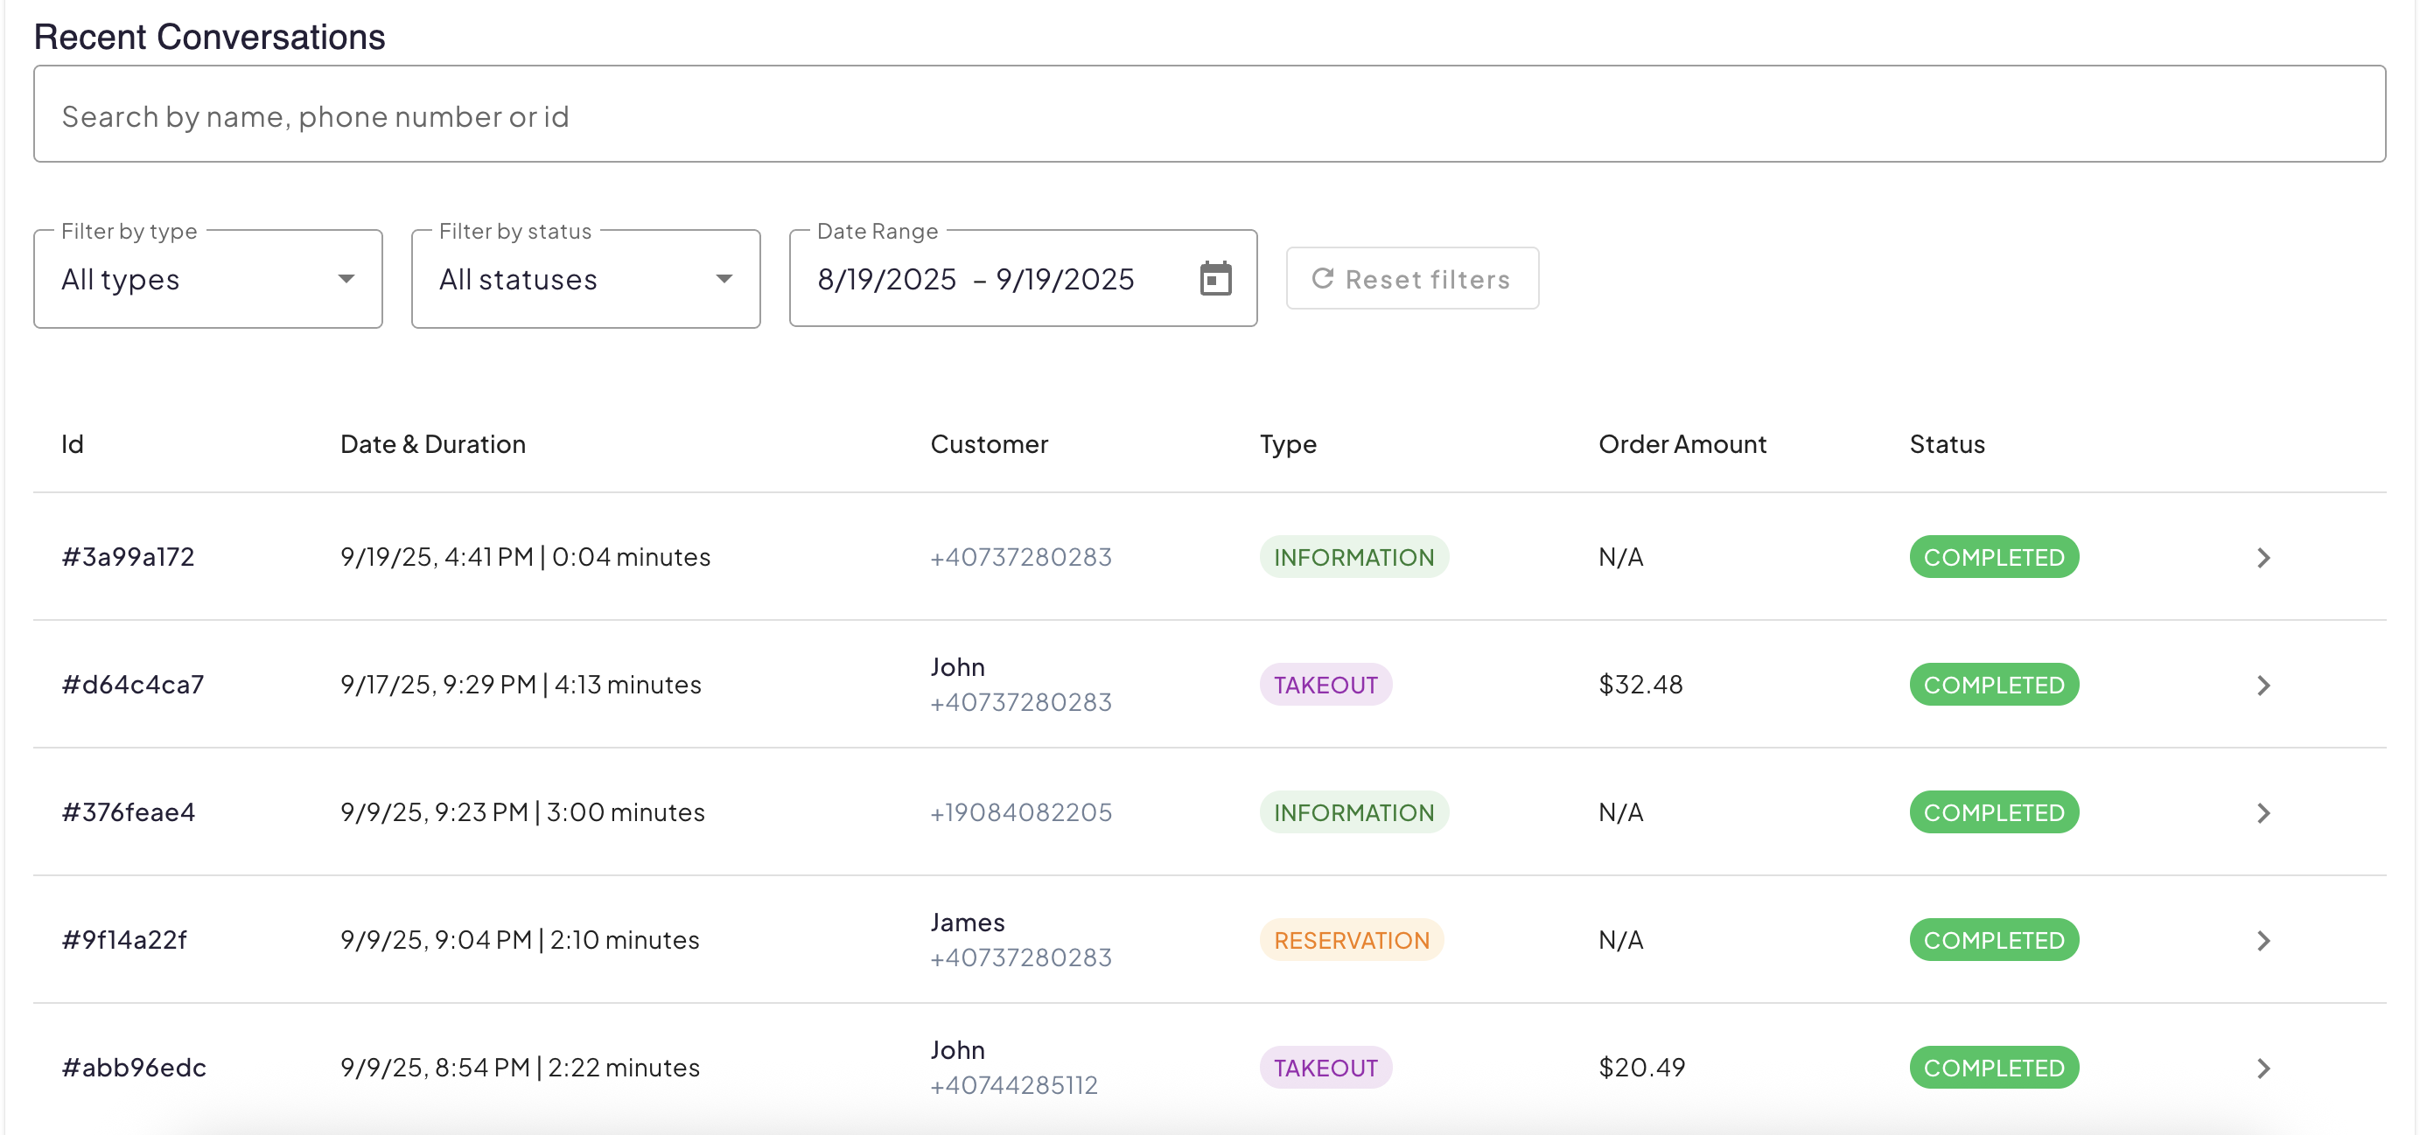This screenshot has height=1135, width=2427.
Task: Open details arrow for conversation #9f14a22f
Action: pos(2263,940)
